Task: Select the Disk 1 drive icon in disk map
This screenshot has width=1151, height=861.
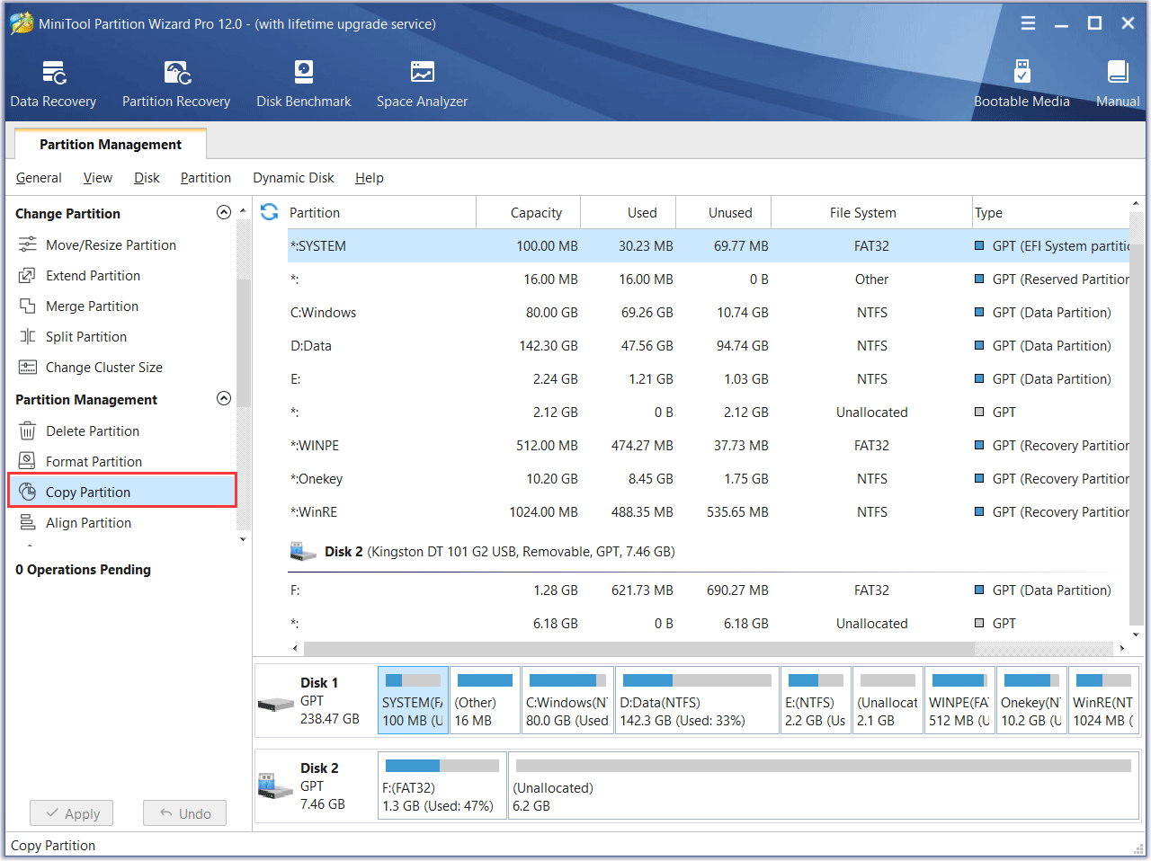Action: click(x=275, y=704)
